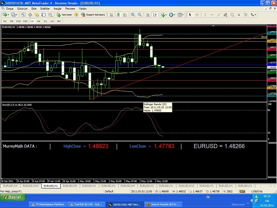The height and width of the screenshot is (208, 277).
Task: Open FX Marketplace Platform taskbar button
Action: pos(48,204)
